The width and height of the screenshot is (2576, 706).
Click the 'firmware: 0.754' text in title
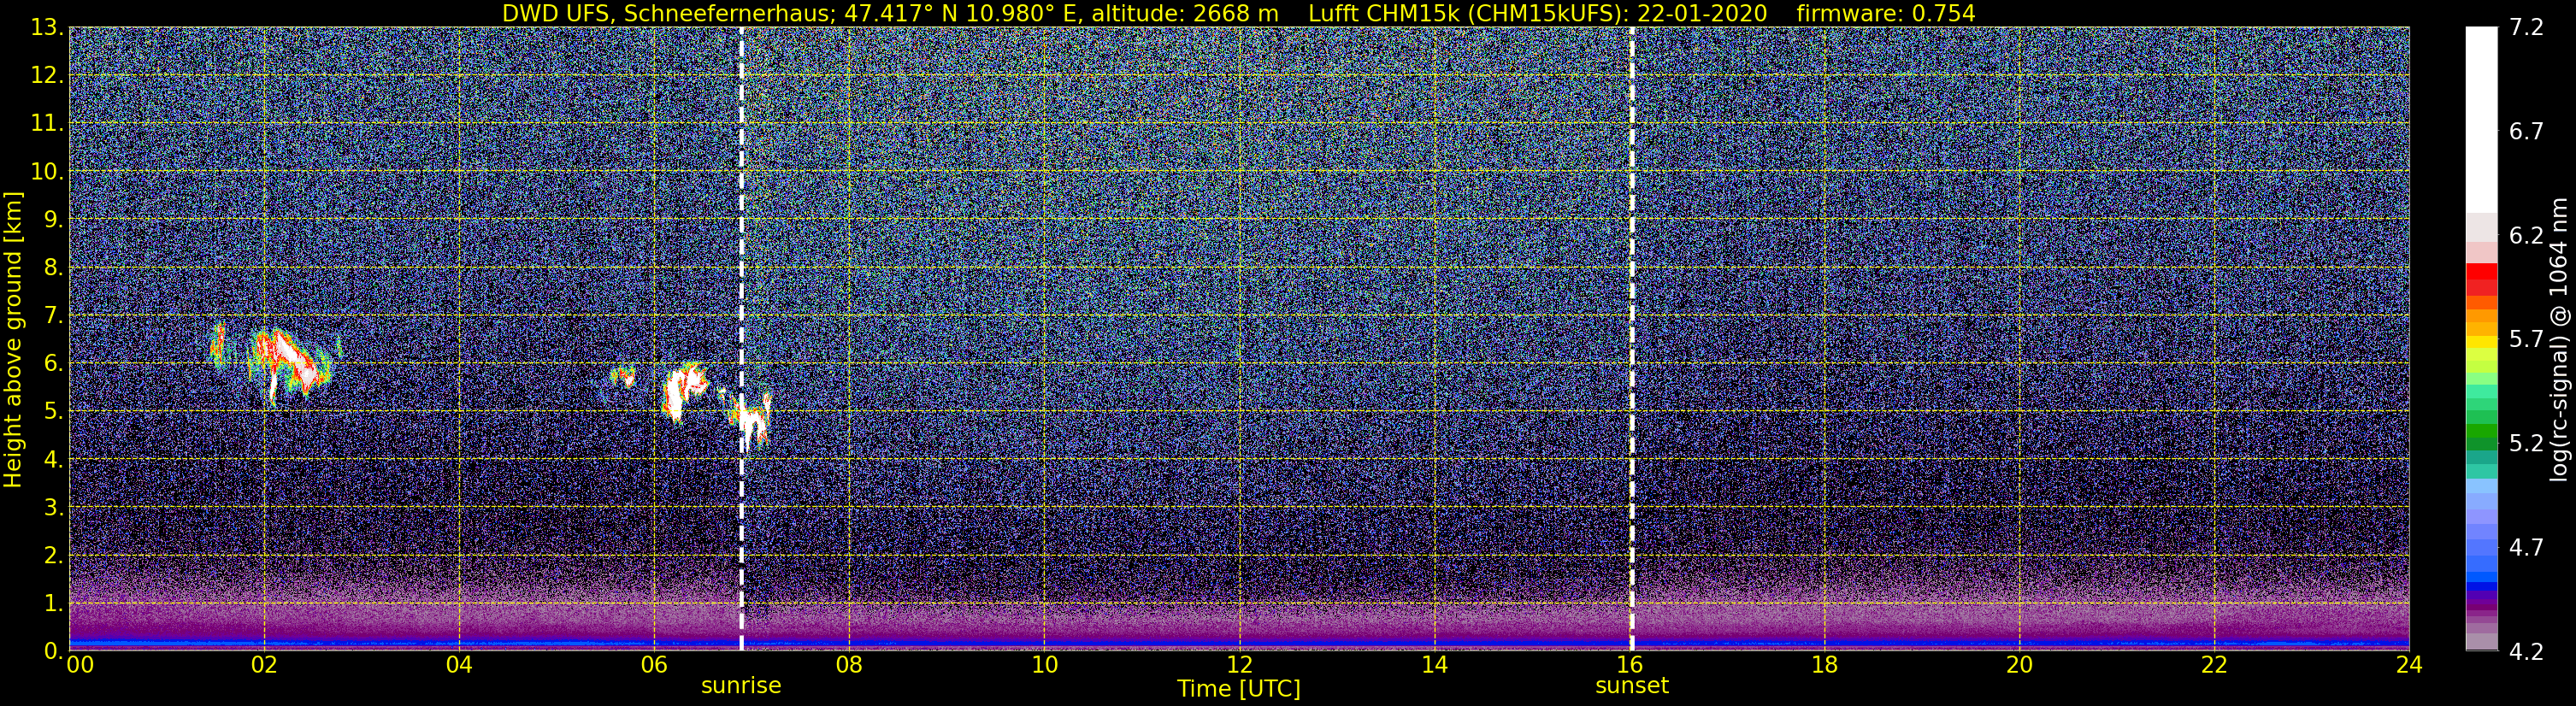click(1886, 13)
